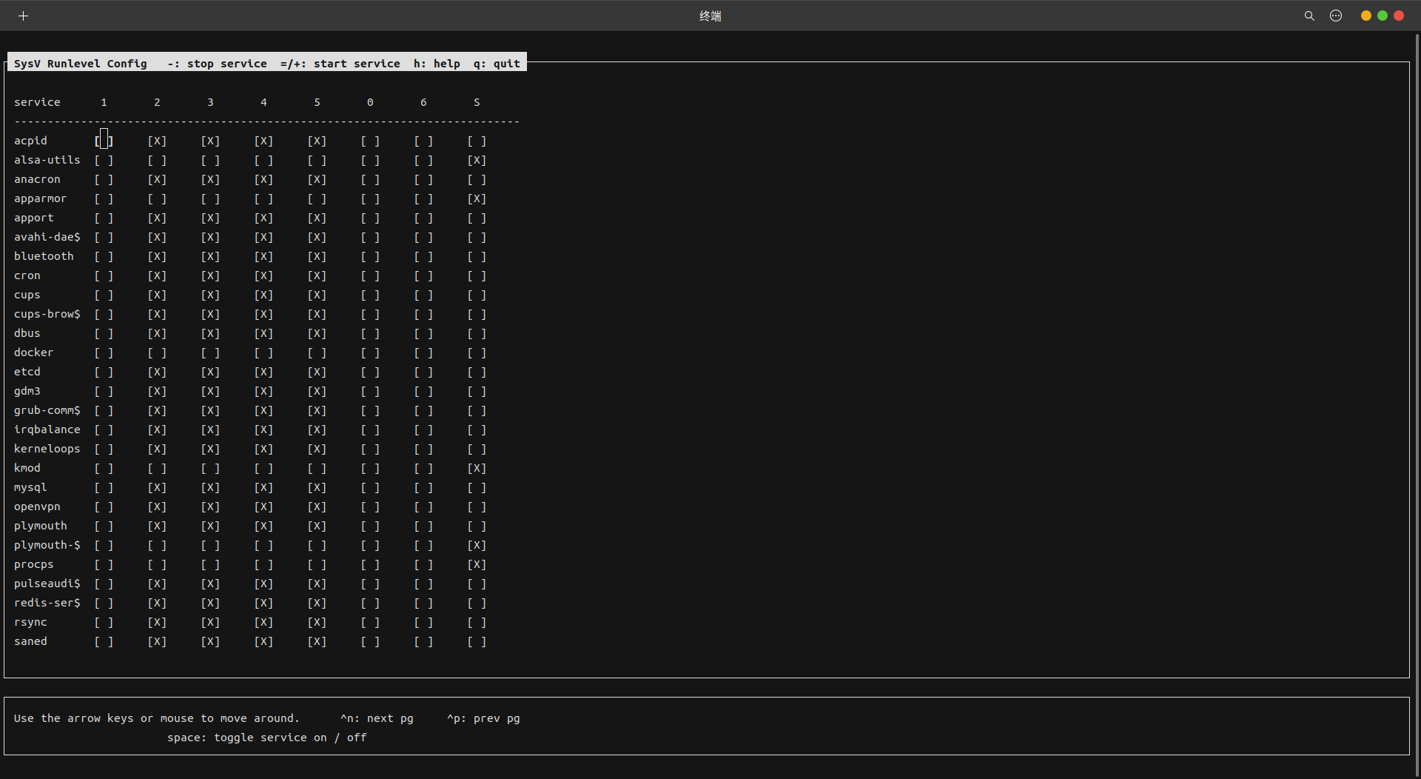Click the 'SysV Runlevel Config' title
Viewport: 1421px width, 779px height.
click(80, 64)
